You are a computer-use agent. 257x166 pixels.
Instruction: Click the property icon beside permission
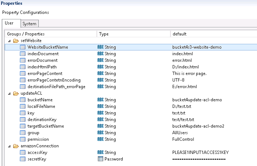[23, 139]
